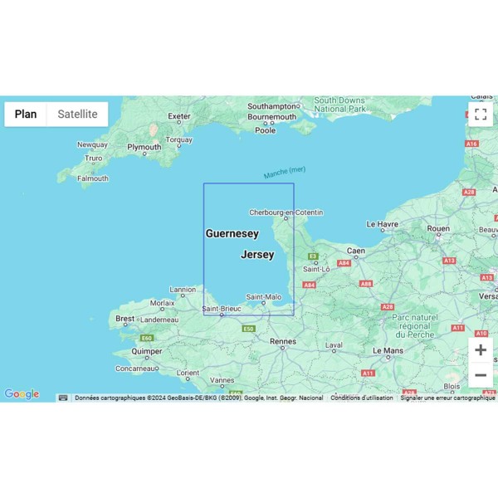Click the Saint-Malo city label
The image size is (498, 498).
click(x=264, y=297)
